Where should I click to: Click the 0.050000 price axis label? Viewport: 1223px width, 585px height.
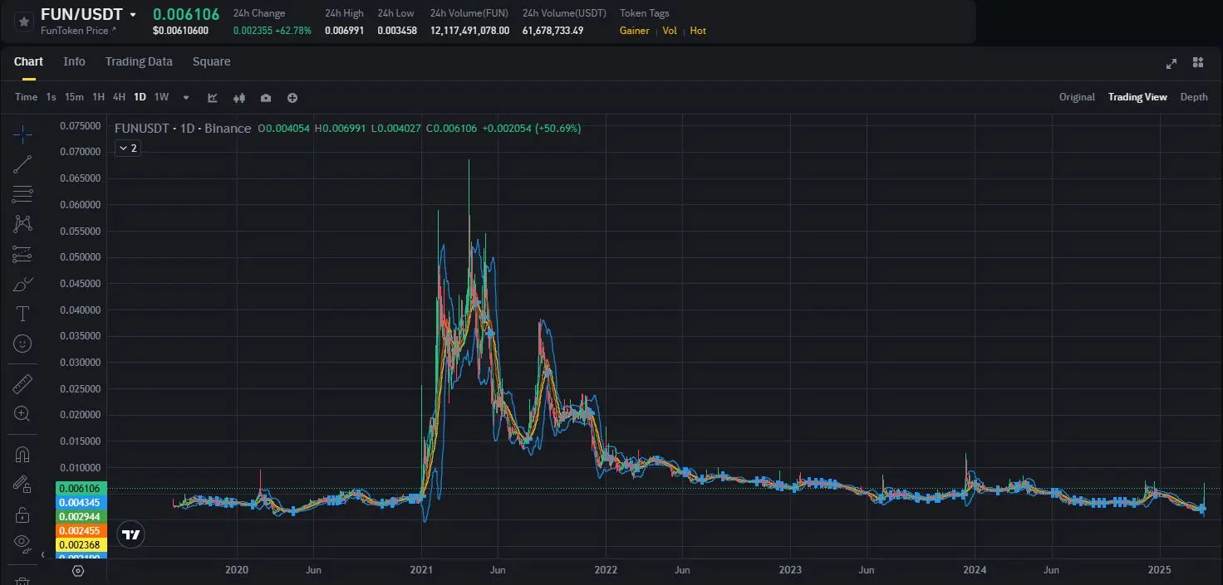click(80, 257)
